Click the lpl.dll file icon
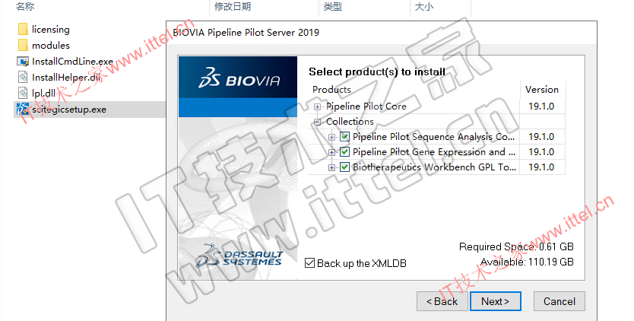The width and height of the screenshot is (634, 321). (23, 93)
